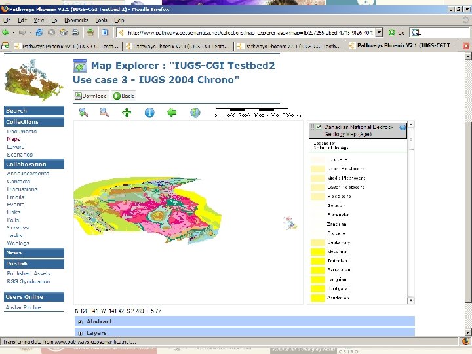Click the Search sidebar header

[x=34, y=111]
